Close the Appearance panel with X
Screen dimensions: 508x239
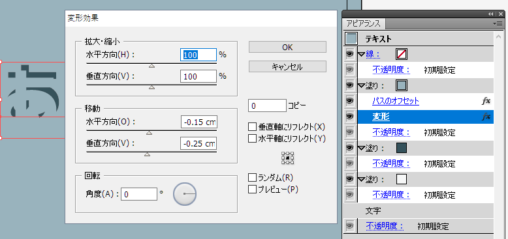(x=501, y=14)
